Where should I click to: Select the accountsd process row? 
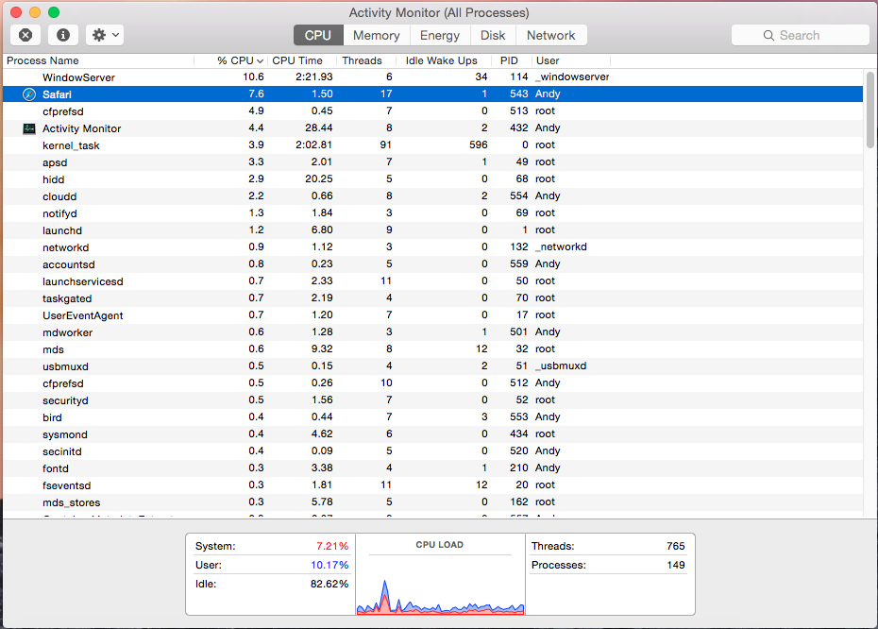click(432, 263)
